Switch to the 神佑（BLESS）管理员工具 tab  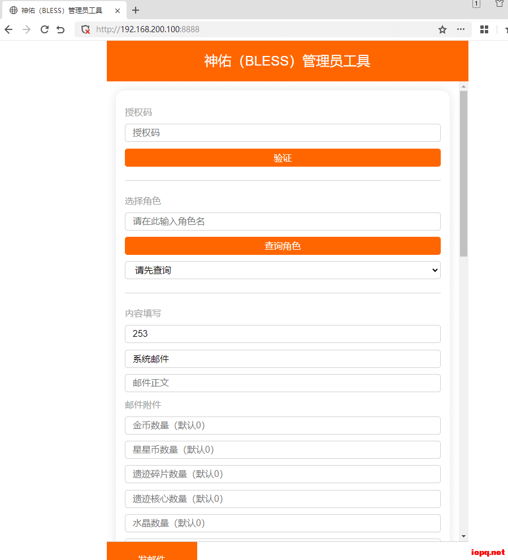click(x=62, y=10)
